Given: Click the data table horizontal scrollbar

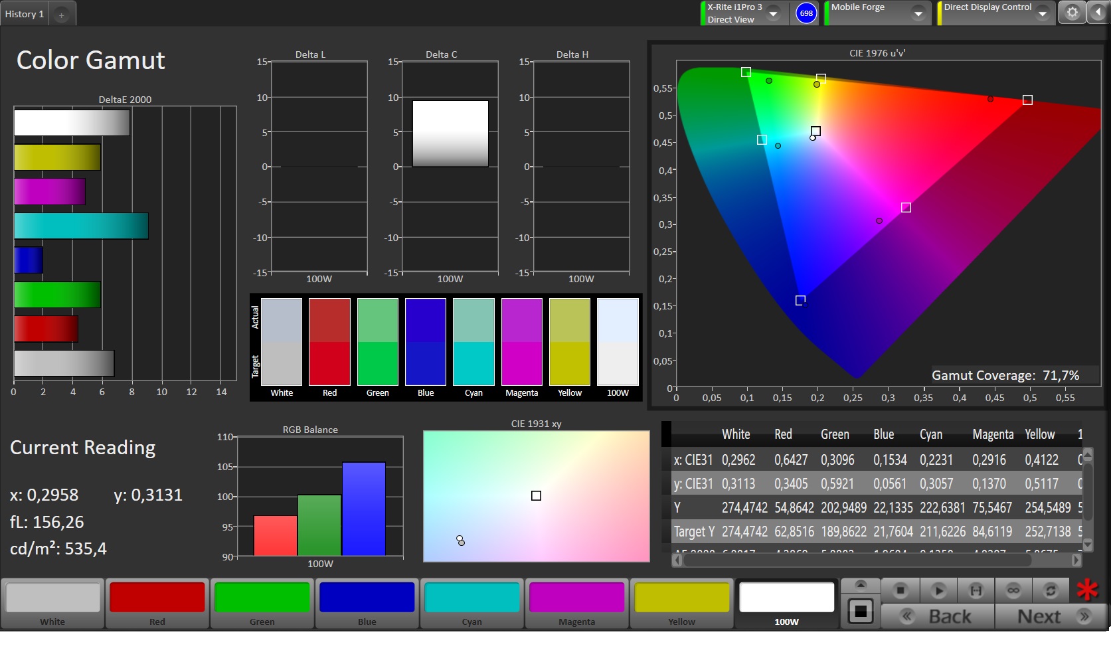Looking at the screenshot, I should (x=857, y=560).
